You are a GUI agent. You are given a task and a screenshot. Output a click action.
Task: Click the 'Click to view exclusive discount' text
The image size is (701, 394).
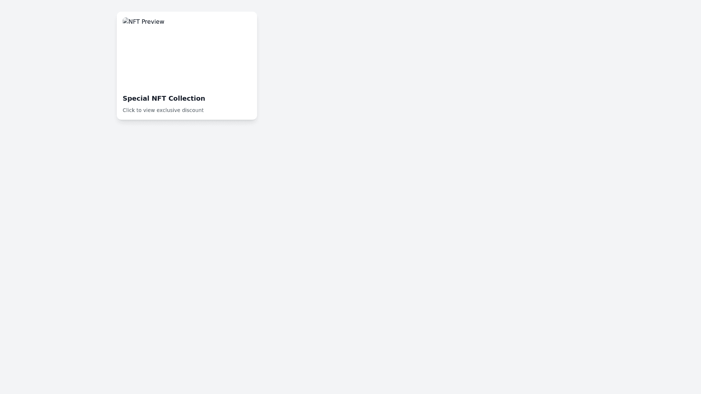tap(163, 110)
